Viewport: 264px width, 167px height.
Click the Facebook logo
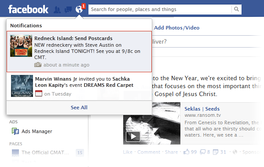28,9
